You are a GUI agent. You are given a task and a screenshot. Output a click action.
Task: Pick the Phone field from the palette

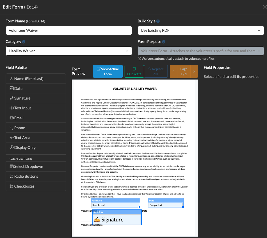click(x=36, y=128)
